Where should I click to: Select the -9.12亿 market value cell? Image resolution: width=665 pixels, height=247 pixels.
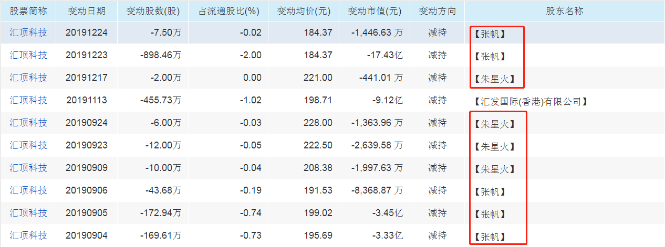(x=388, y=100)
